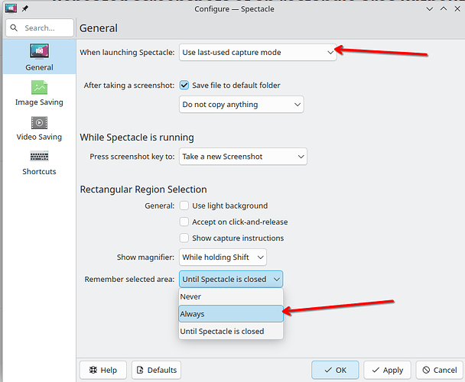Open the General settings page
This screenshot has height=382, width=465.
(39, 57)
